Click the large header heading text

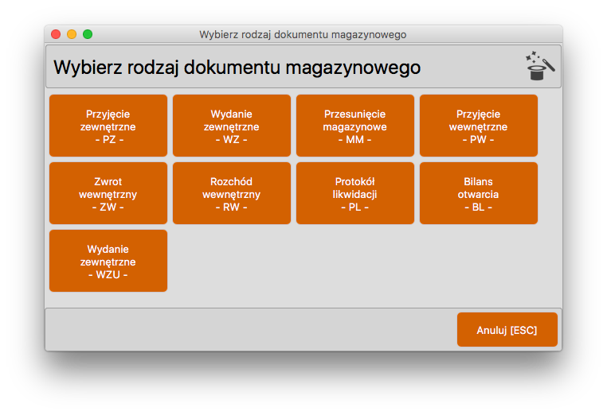237,68
